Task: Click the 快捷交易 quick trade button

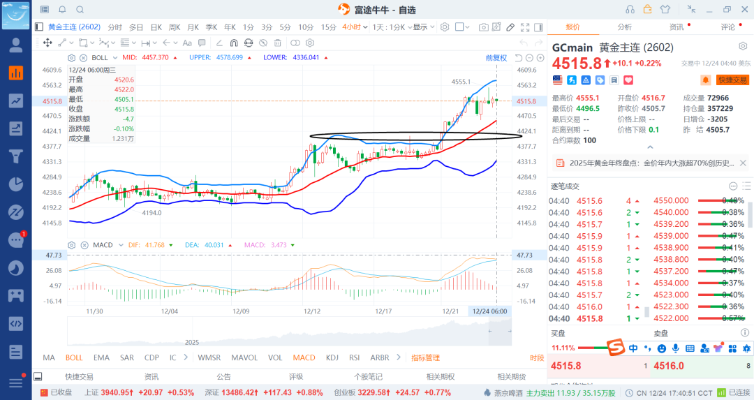Action: pyautogui.click(x=732, y=80)
